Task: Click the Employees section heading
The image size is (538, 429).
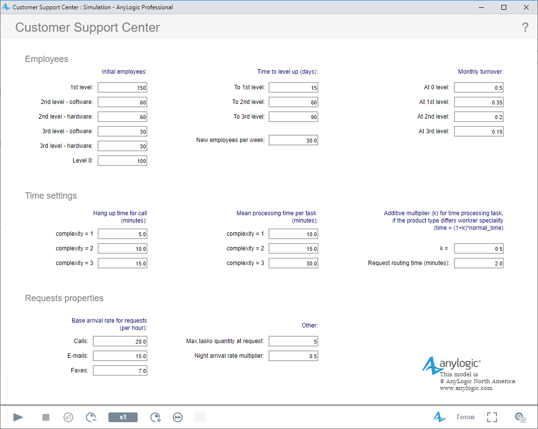Action: coord(47,59)
